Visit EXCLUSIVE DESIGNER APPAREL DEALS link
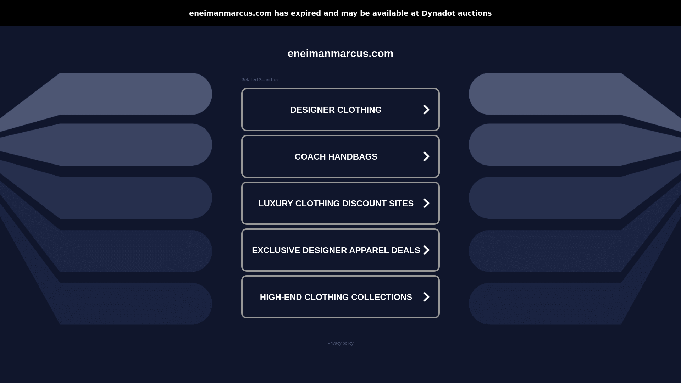681x383 pixels. coord(340,250)
